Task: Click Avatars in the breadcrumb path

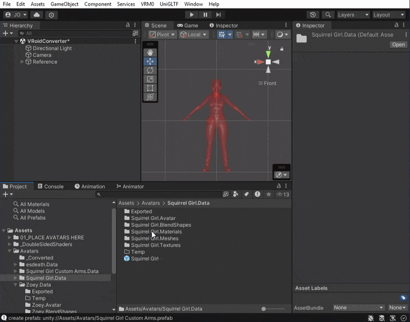Action: (151, 203)
